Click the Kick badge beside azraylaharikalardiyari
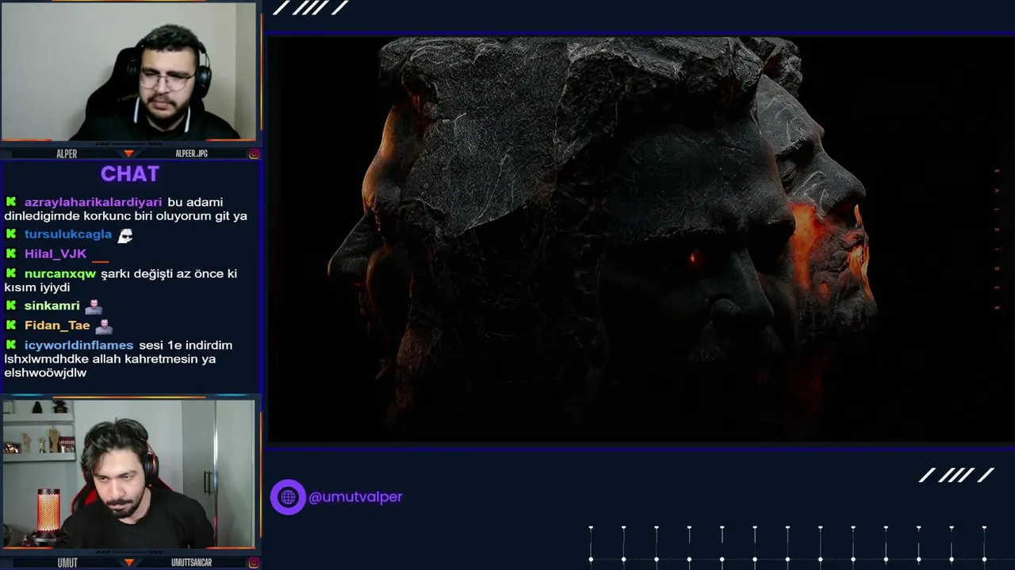 [x=11, y=202]
